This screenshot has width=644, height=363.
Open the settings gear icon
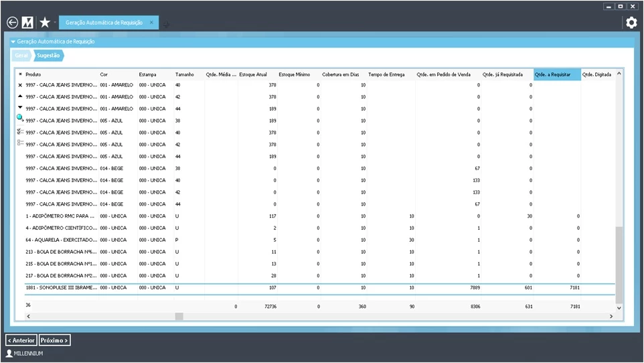click(631, 23)
